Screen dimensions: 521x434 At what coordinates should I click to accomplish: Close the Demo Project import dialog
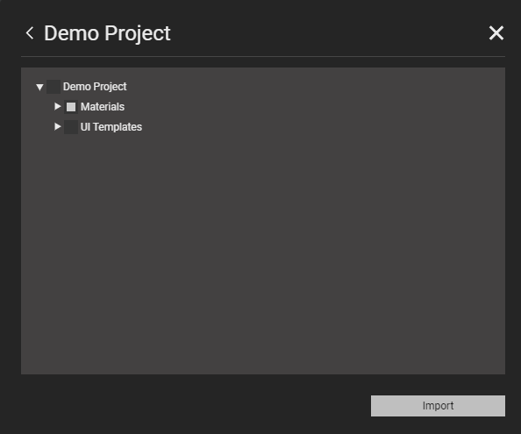pos(496,33)
